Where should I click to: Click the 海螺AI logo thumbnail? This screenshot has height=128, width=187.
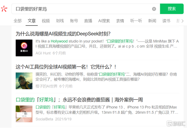click(24, 48)
